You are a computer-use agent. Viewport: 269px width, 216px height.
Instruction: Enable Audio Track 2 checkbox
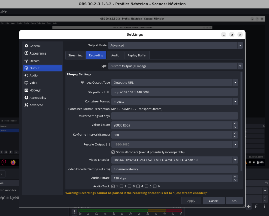pyautogui.click(x=121, y=186)
